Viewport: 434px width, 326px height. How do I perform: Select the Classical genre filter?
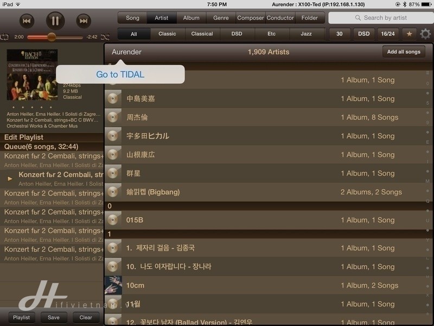(202, 34)
